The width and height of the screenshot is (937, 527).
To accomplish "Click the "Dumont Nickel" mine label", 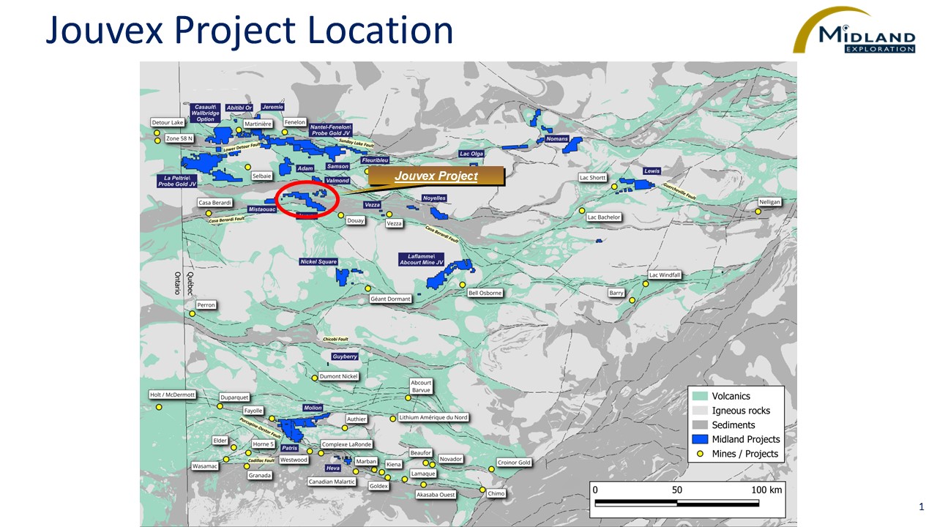I will tap(339, 376).
